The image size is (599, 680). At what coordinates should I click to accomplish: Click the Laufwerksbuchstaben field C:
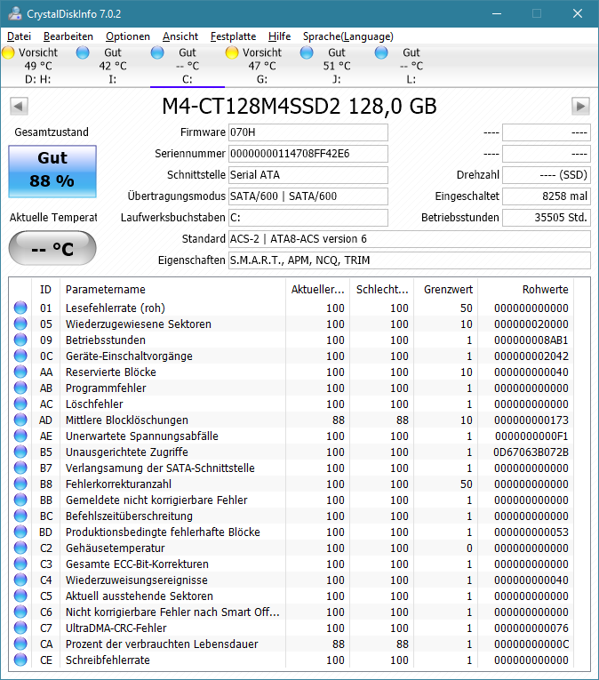click(308, 217)
